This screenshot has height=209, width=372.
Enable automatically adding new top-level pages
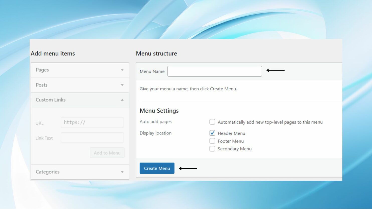212,122
